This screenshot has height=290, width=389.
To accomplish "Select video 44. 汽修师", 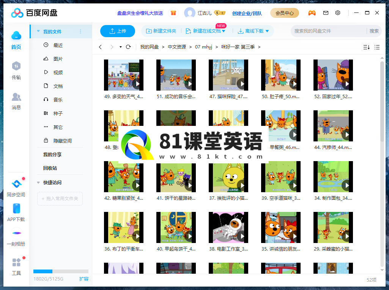I will tap(333, 130).
